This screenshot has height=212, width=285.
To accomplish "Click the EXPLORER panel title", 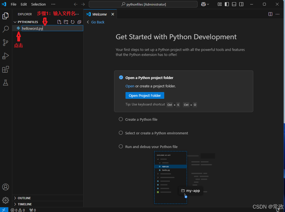I will (25, 14).
